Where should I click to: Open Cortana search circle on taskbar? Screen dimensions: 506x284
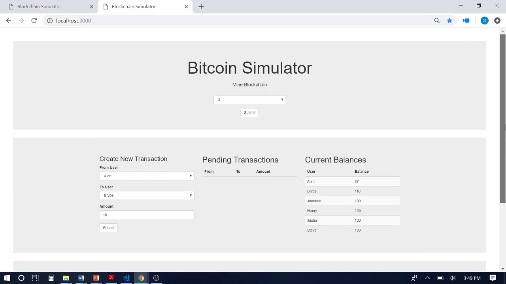(x=21, y=278)
